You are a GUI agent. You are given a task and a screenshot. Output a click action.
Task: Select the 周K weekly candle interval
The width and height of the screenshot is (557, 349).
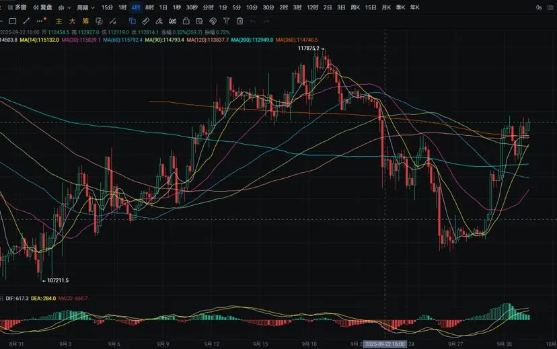355,7
